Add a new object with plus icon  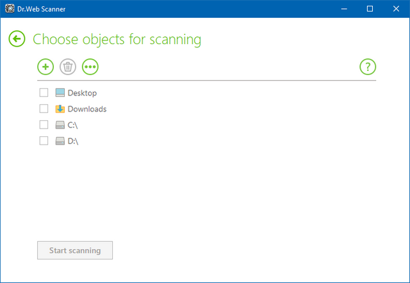pos(45,66)
